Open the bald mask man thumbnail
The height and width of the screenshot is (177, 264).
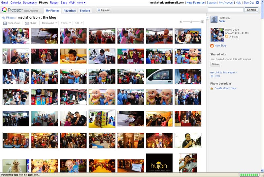tap(16, 166)
